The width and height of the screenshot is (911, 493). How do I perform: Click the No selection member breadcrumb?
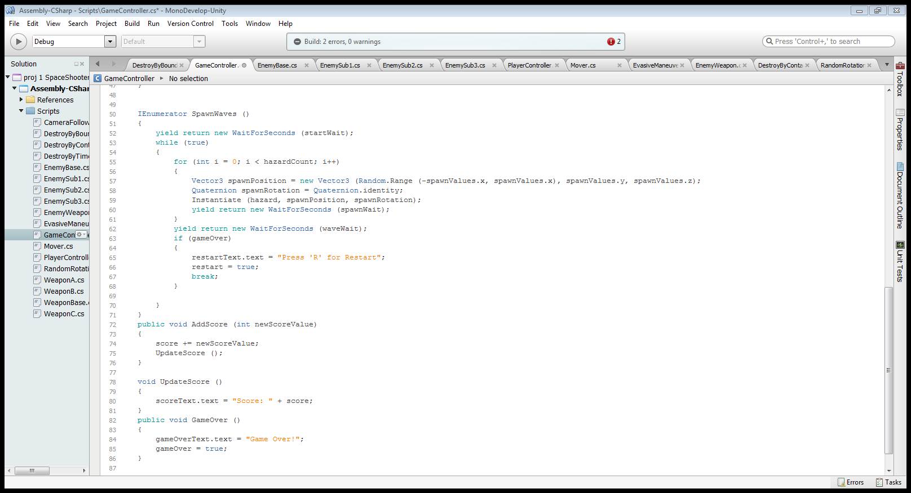[188, 79]
